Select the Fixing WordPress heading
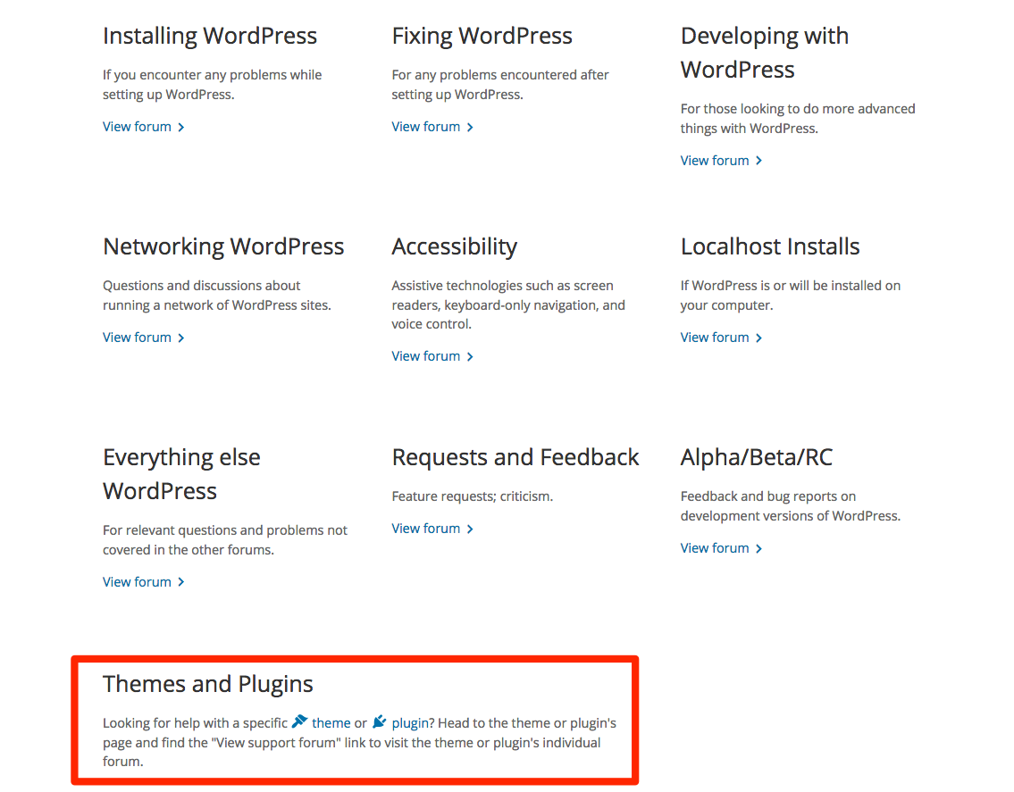This screenshot has width=1014, height=792. pyautogui.click(x=482, y=37)
